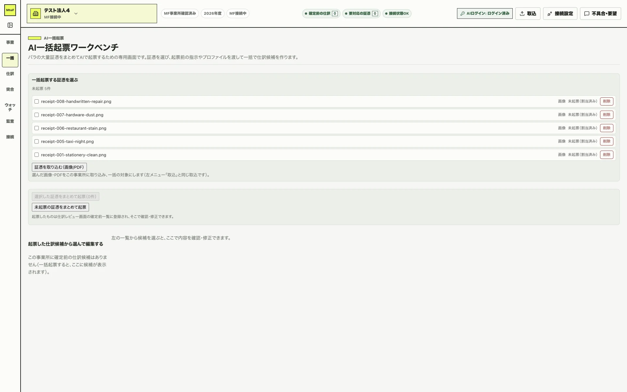Click the 2026年度 fiscal year pill
The width and height of the screenshot is (627, 392).
(213, 13)
